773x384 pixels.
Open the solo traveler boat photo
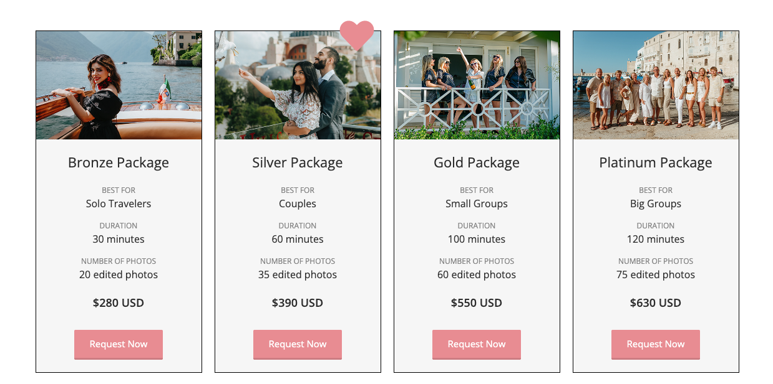coord(119,85)
